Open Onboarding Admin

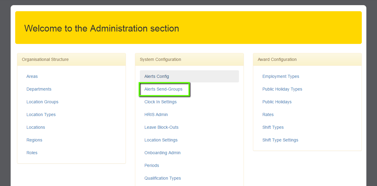click(x=162, y=153)
